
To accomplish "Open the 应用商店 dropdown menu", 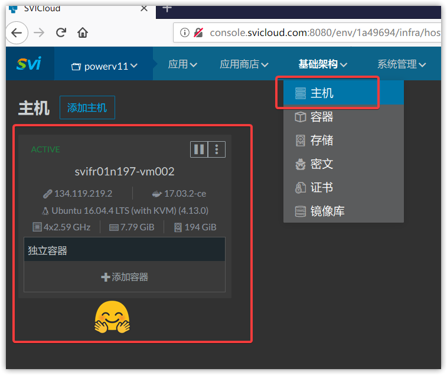I will click(244, 64).
